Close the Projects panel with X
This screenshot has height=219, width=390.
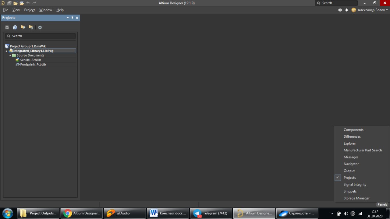coord(77,18)
